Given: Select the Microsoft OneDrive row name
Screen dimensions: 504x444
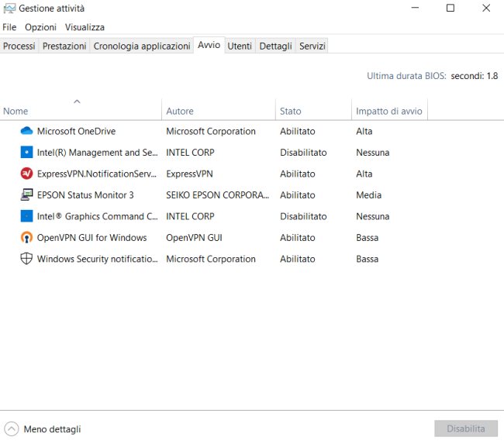Looking at the screenshot, I should click(76, 131).
